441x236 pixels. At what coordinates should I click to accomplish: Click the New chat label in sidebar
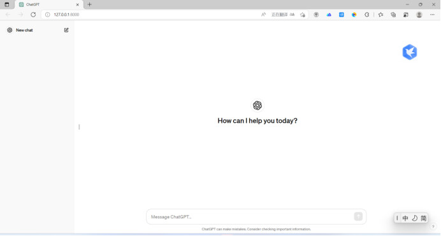[x=24, y=30]
